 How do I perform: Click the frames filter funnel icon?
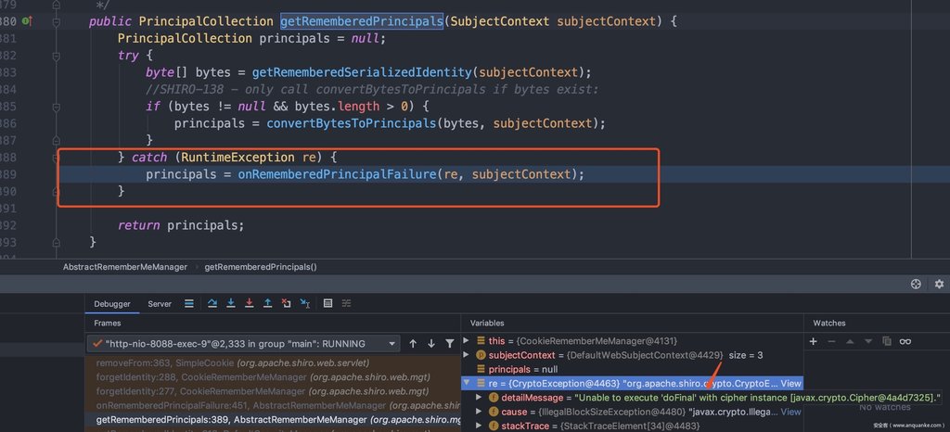(x=450, y=344)
